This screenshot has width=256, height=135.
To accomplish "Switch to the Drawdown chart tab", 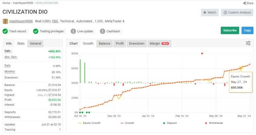I will point(137,44).
